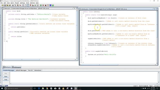The height and width of the screenshot is (90, 160).
Task: Click 'public static String getPublisher()' in Book.java
Action: [23, 24]
